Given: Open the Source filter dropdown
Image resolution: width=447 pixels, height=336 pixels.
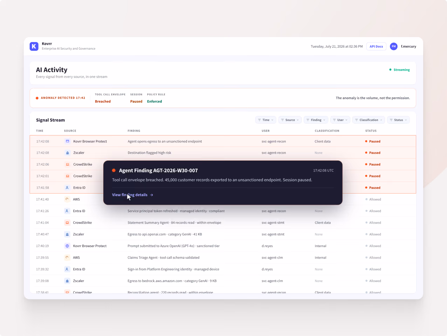Looking at the screenshot, I should coord(290,120).
